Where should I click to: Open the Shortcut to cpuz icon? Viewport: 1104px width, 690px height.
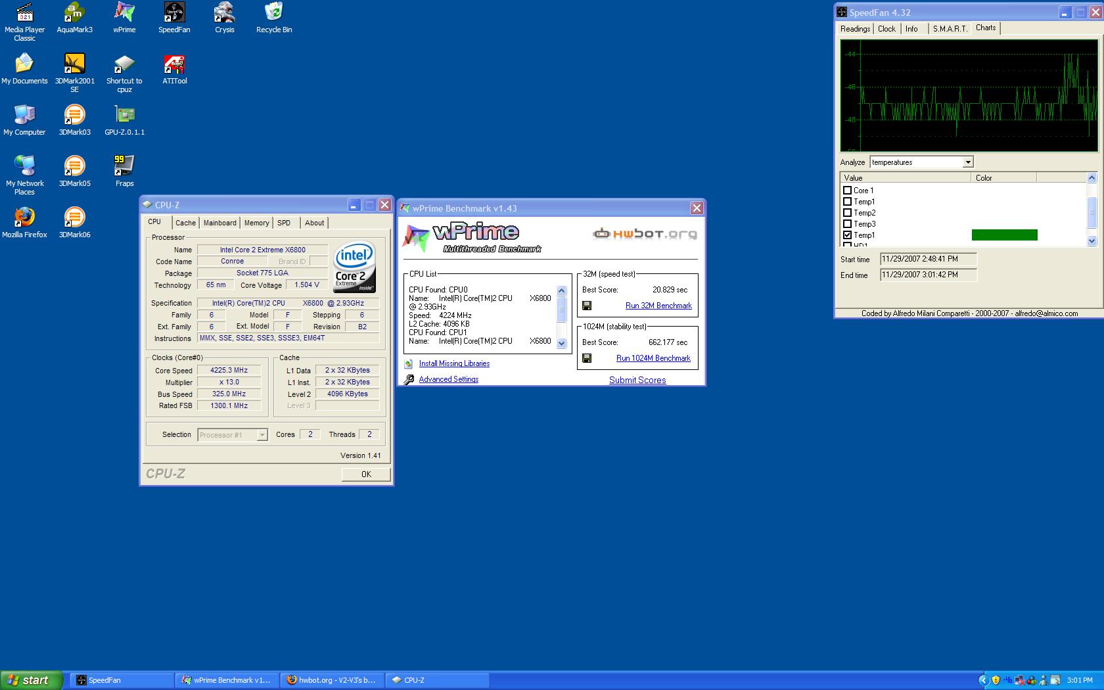pyautogui.click(x=124, y=73)
